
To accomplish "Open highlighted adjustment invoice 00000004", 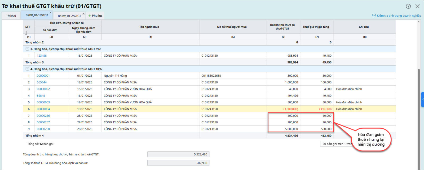I will (x=43, y=109).
